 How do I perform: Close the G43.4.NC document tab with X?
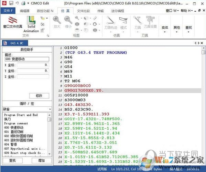[202, 43]
